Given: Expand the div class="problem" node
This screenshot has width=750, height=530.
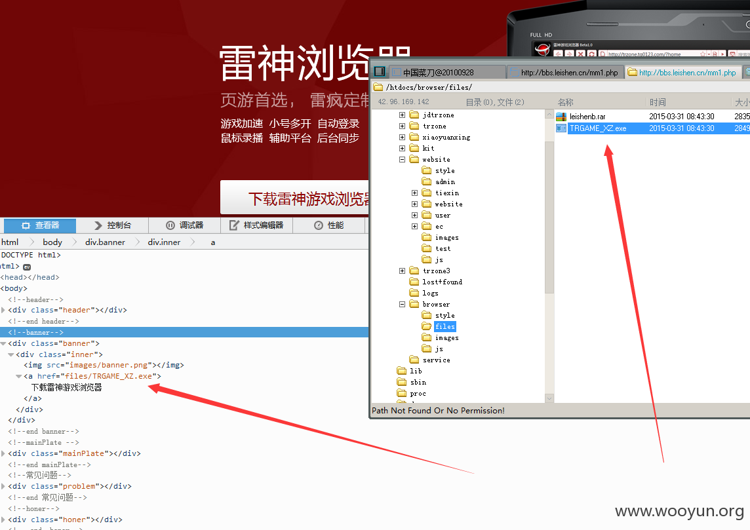Looking at the screenshot, I should coord(3,487).
